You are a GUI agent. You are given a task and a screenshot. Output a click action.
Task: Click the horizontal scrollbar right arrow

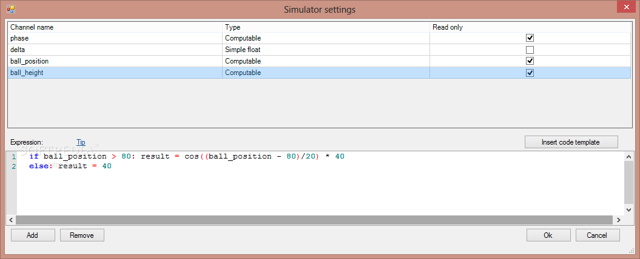pos(619,220)
